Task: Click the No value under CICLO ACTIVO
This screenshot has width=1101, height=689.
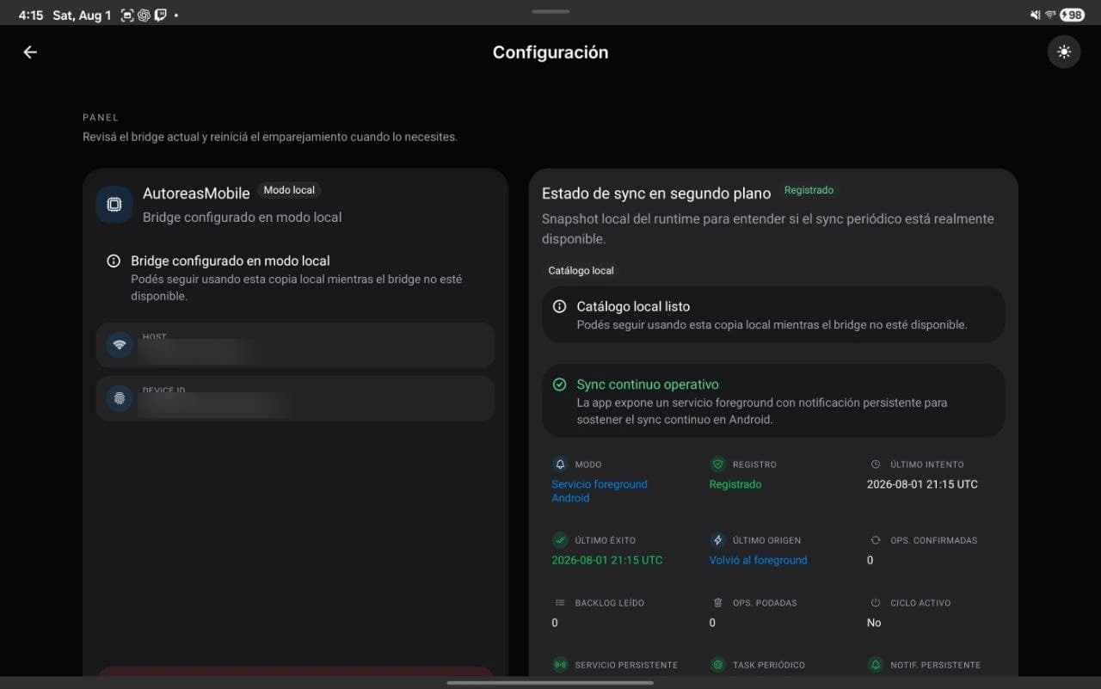Action: coord(874,623)
